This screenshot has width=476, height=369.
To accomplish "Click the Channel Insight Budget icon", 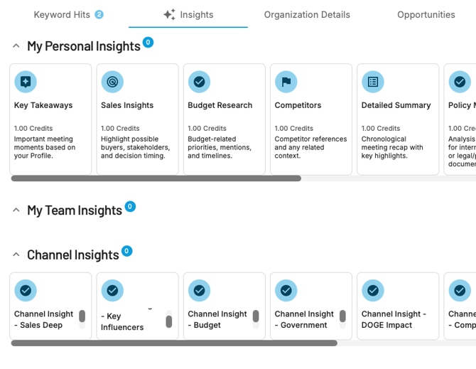I will tap(199, 290).
